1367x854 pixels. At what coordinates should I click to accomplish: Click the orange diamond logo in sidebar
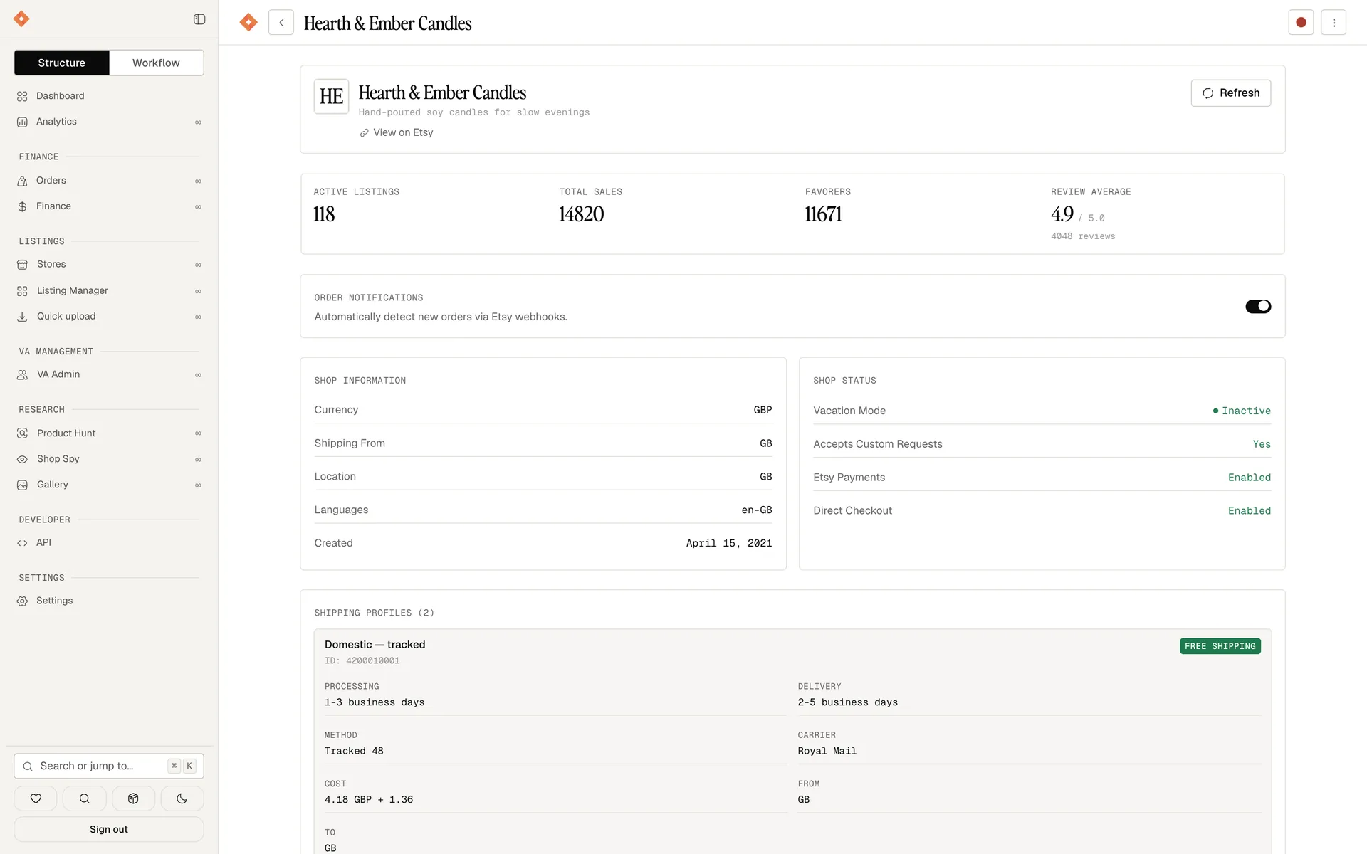(x=21, y=19)
